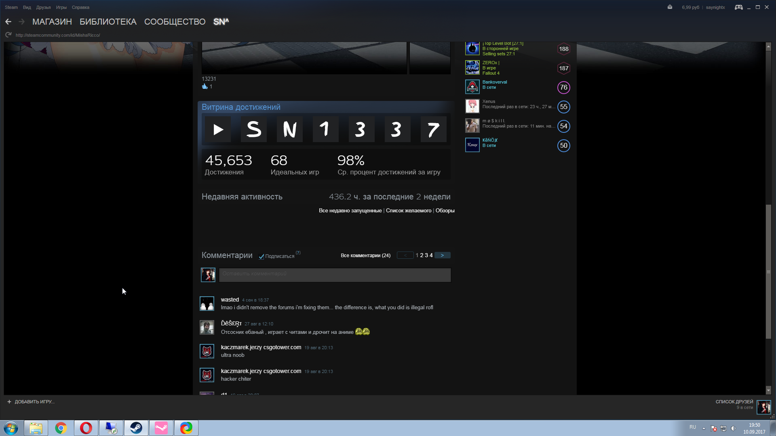The image size is (776, 436).
Task: Click the '7' achievement icon
Action: pyautogui.click(x=434, y=129)
